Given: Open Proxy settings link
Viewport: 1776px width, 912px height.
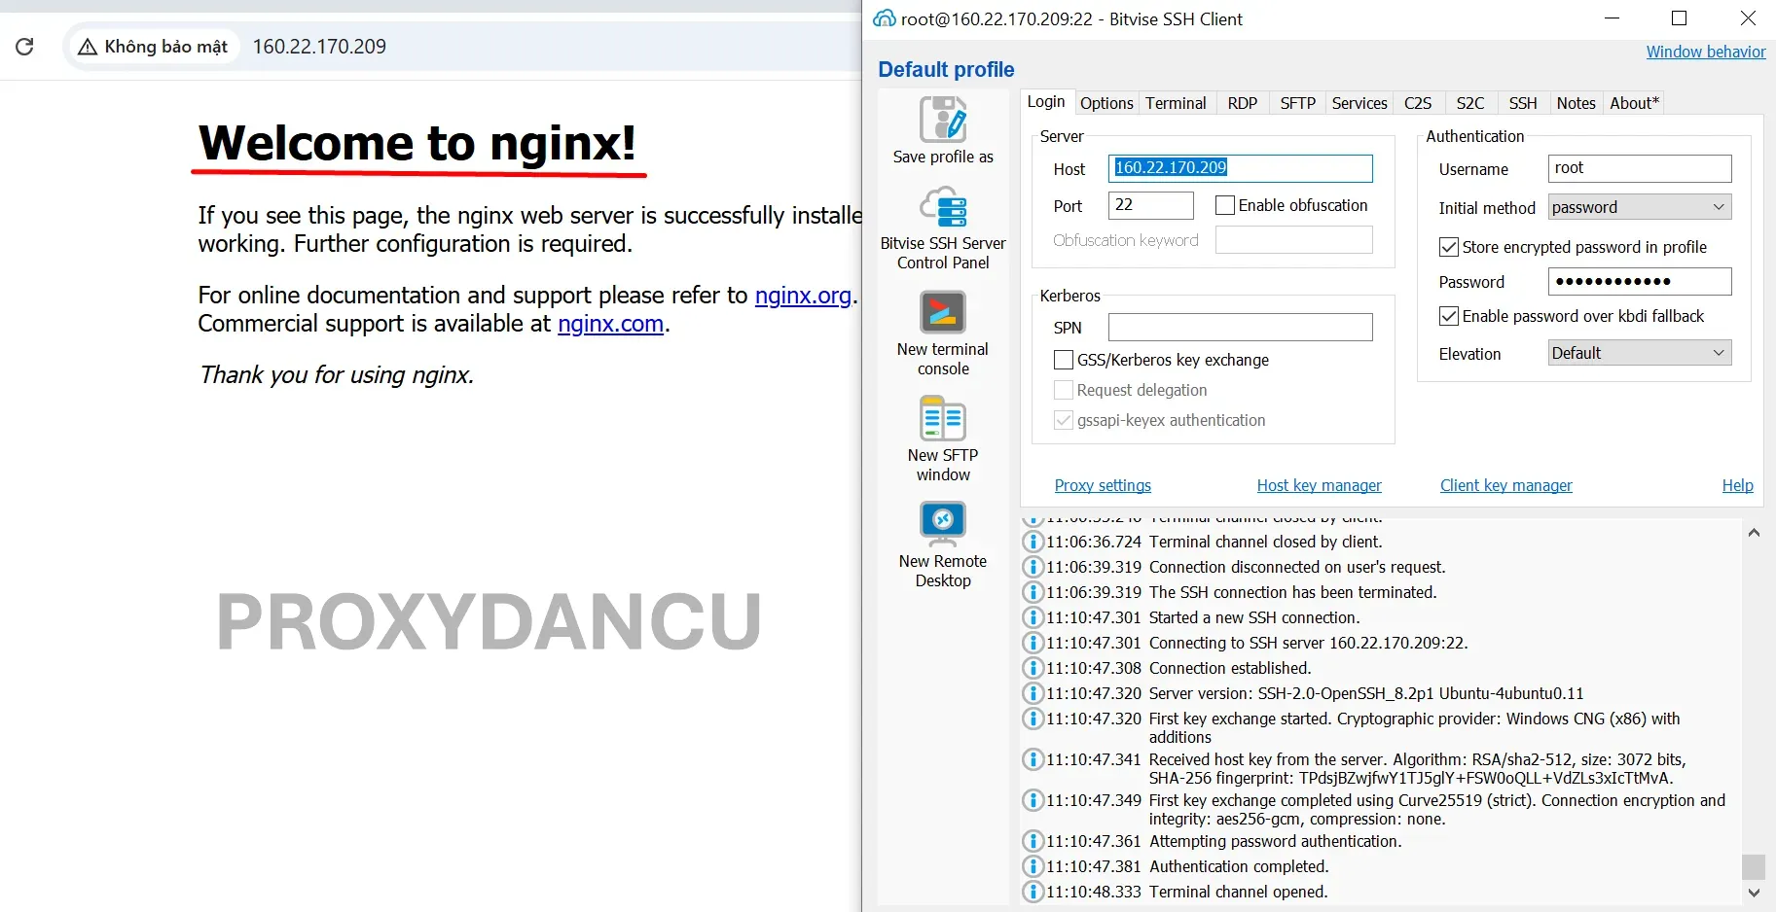Looking at the screenshot, I should (1103, 485).
